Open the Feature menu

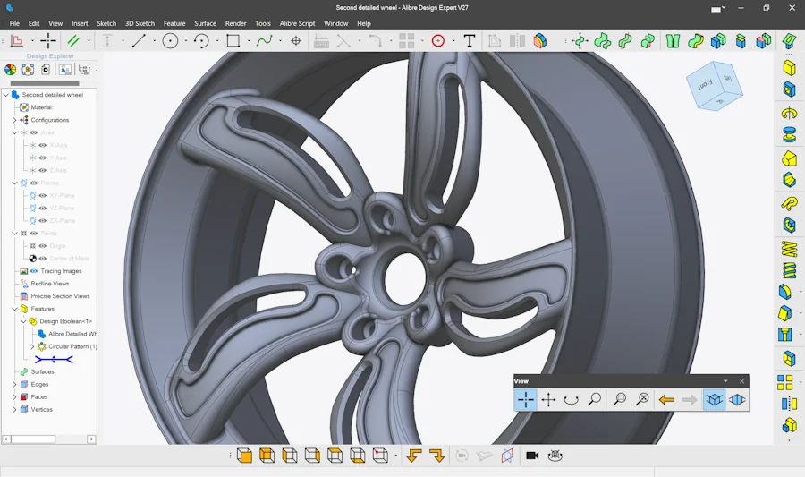click(174, 23)
